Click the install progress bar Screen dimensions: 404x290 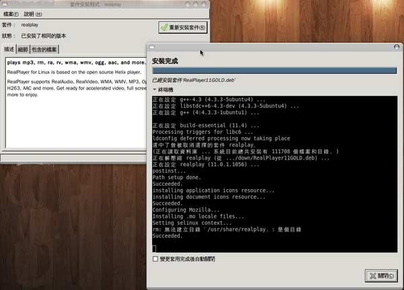[275, 71]
